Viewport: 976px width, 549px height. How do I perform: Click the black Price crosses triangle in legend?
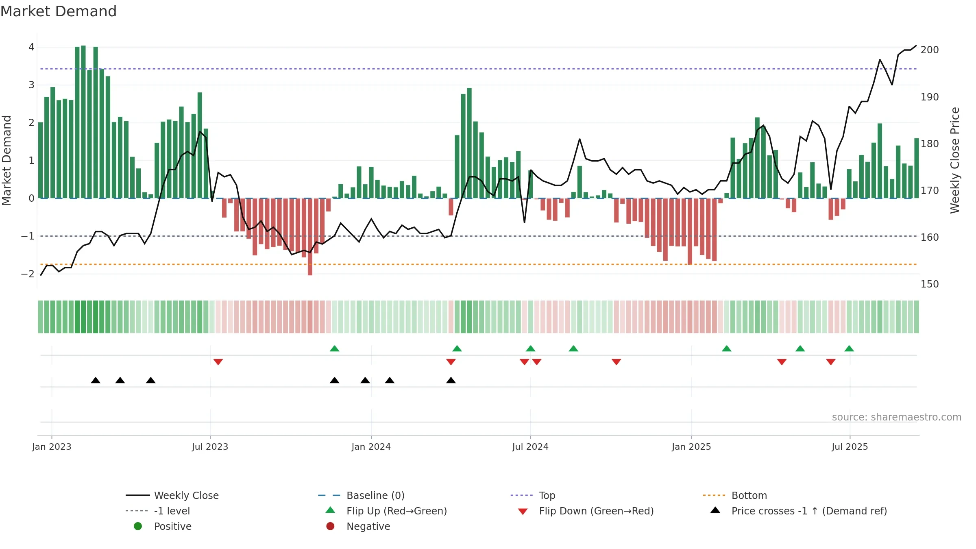(715, 510)
